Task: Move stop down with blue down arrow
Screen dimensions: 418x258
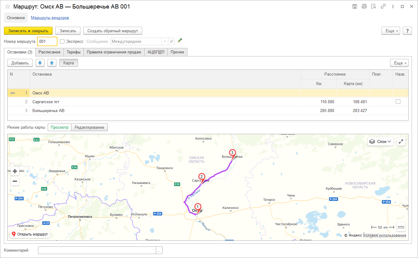Action: (40, 63)
